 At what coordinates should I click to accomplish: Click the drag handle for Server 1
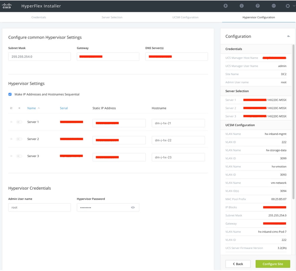[11, 122]
